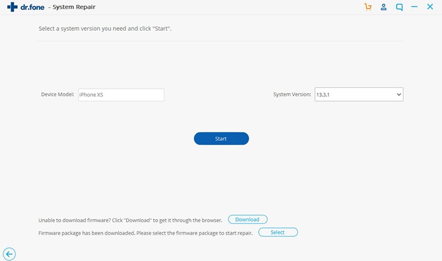Minimize the dr.fone window

tap(414, 7)
